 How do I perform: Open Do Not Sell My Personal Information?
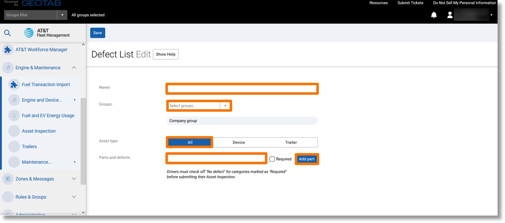(x=464, y=3)
